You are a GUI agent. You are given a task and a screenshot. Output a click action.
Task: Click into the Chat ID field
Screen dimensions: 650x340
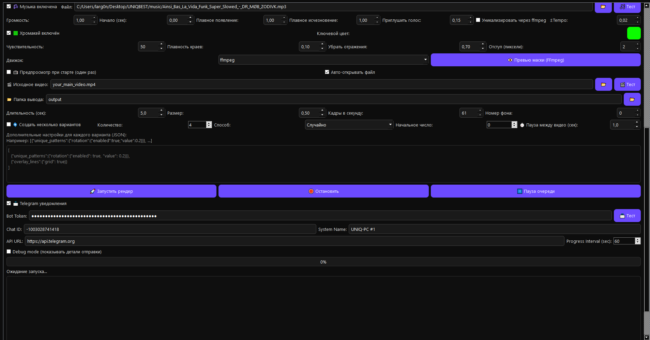(170, 230)
